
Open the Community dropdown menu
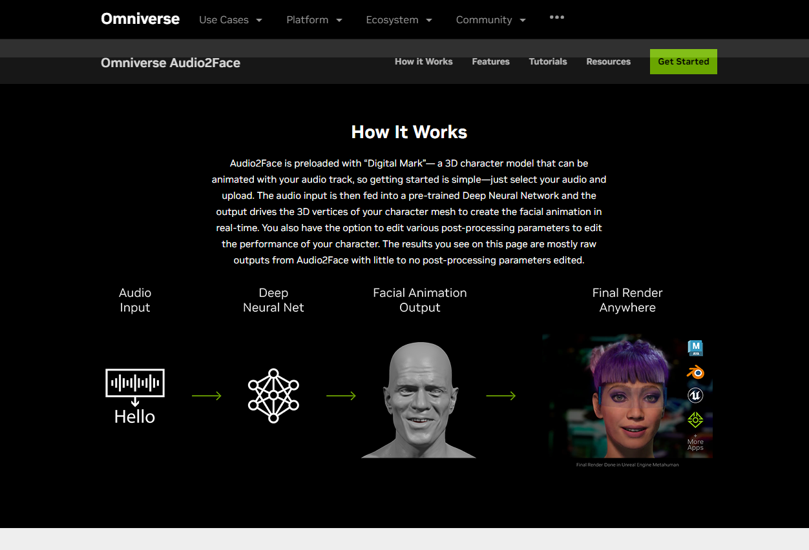click(490, 20)
